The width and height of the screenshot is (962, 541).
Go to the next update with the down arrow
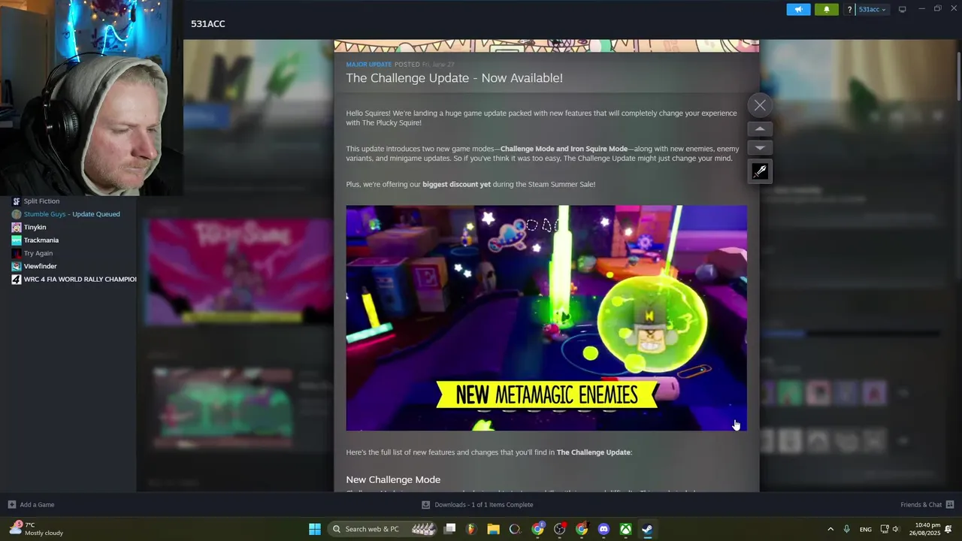tap(760, 148)
